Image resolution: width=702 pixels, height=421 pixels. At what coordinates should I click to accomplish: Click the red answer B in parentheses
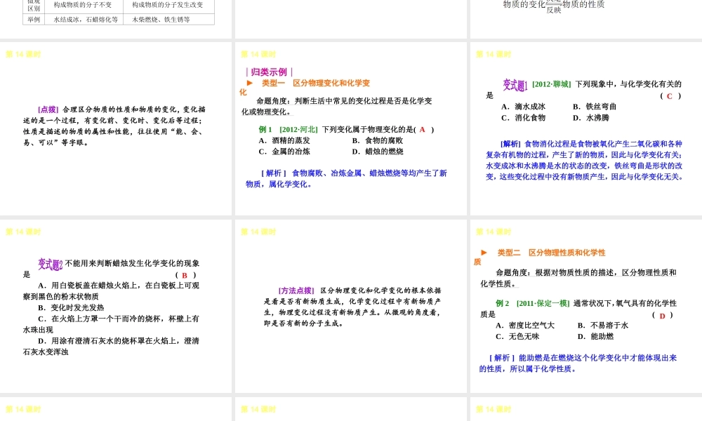point(185,275)
